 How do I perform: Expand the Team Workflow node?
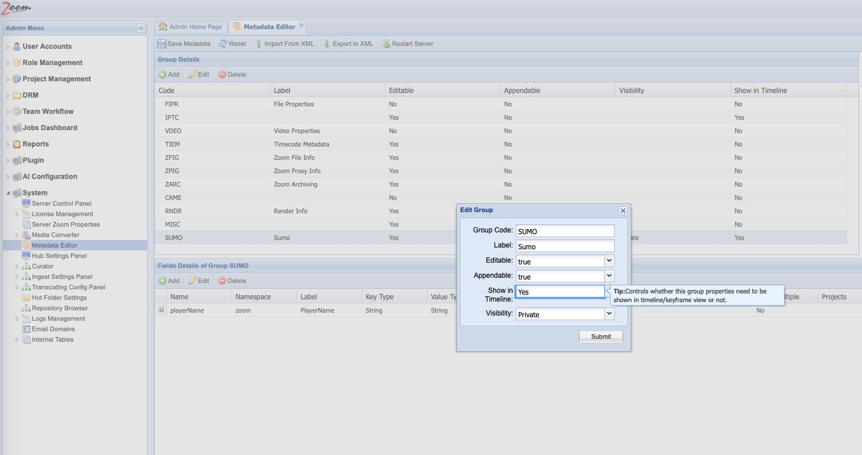8,112
